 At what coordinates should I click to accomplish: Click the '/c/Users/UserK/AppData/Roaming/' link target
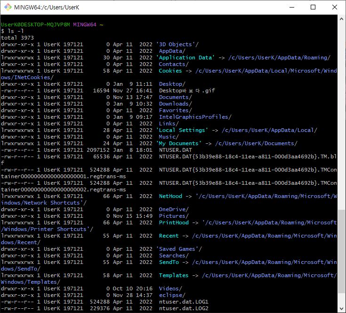pyautogui.click(x=279, y=58)
